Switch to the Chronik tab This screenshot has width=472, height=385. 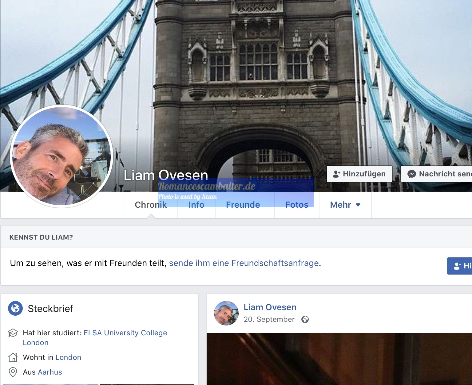[151, 205]
